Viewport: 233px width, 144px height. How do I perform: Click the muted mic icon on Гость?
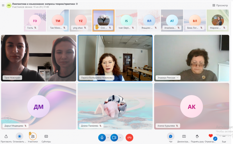(x=35, y=28)
